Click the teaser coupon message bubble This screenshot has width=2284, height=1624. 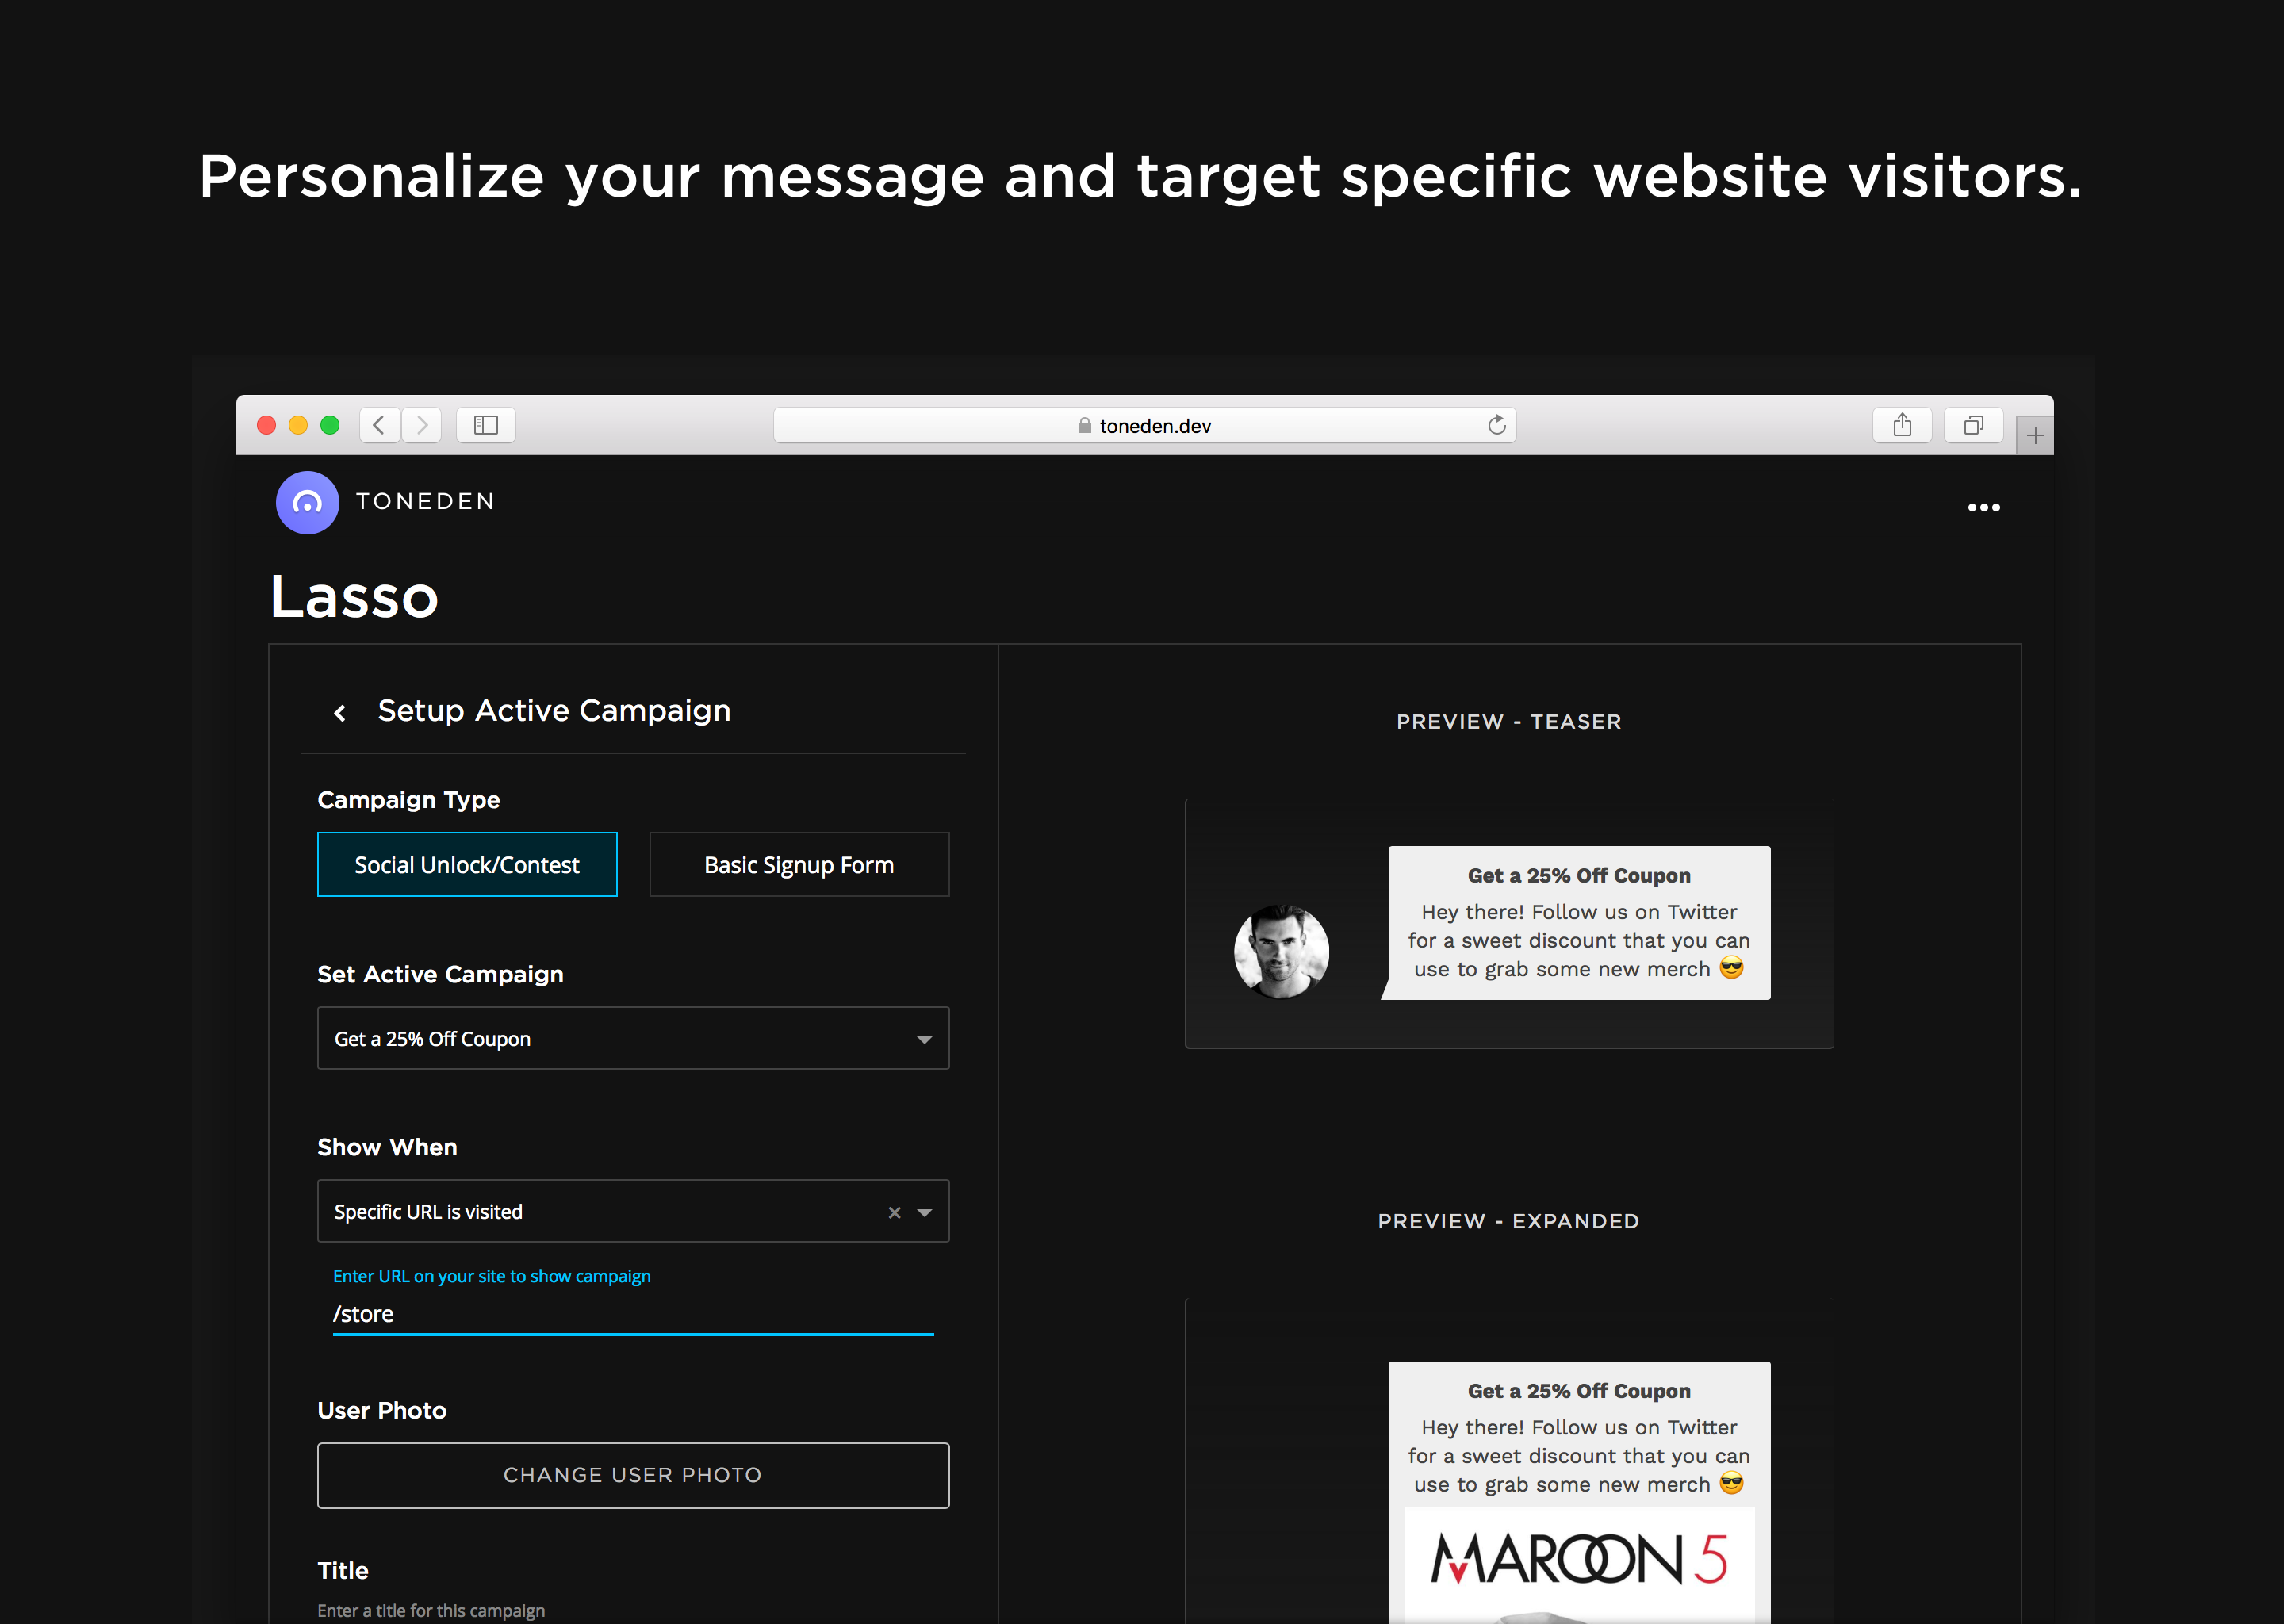tap(1578, 923)
